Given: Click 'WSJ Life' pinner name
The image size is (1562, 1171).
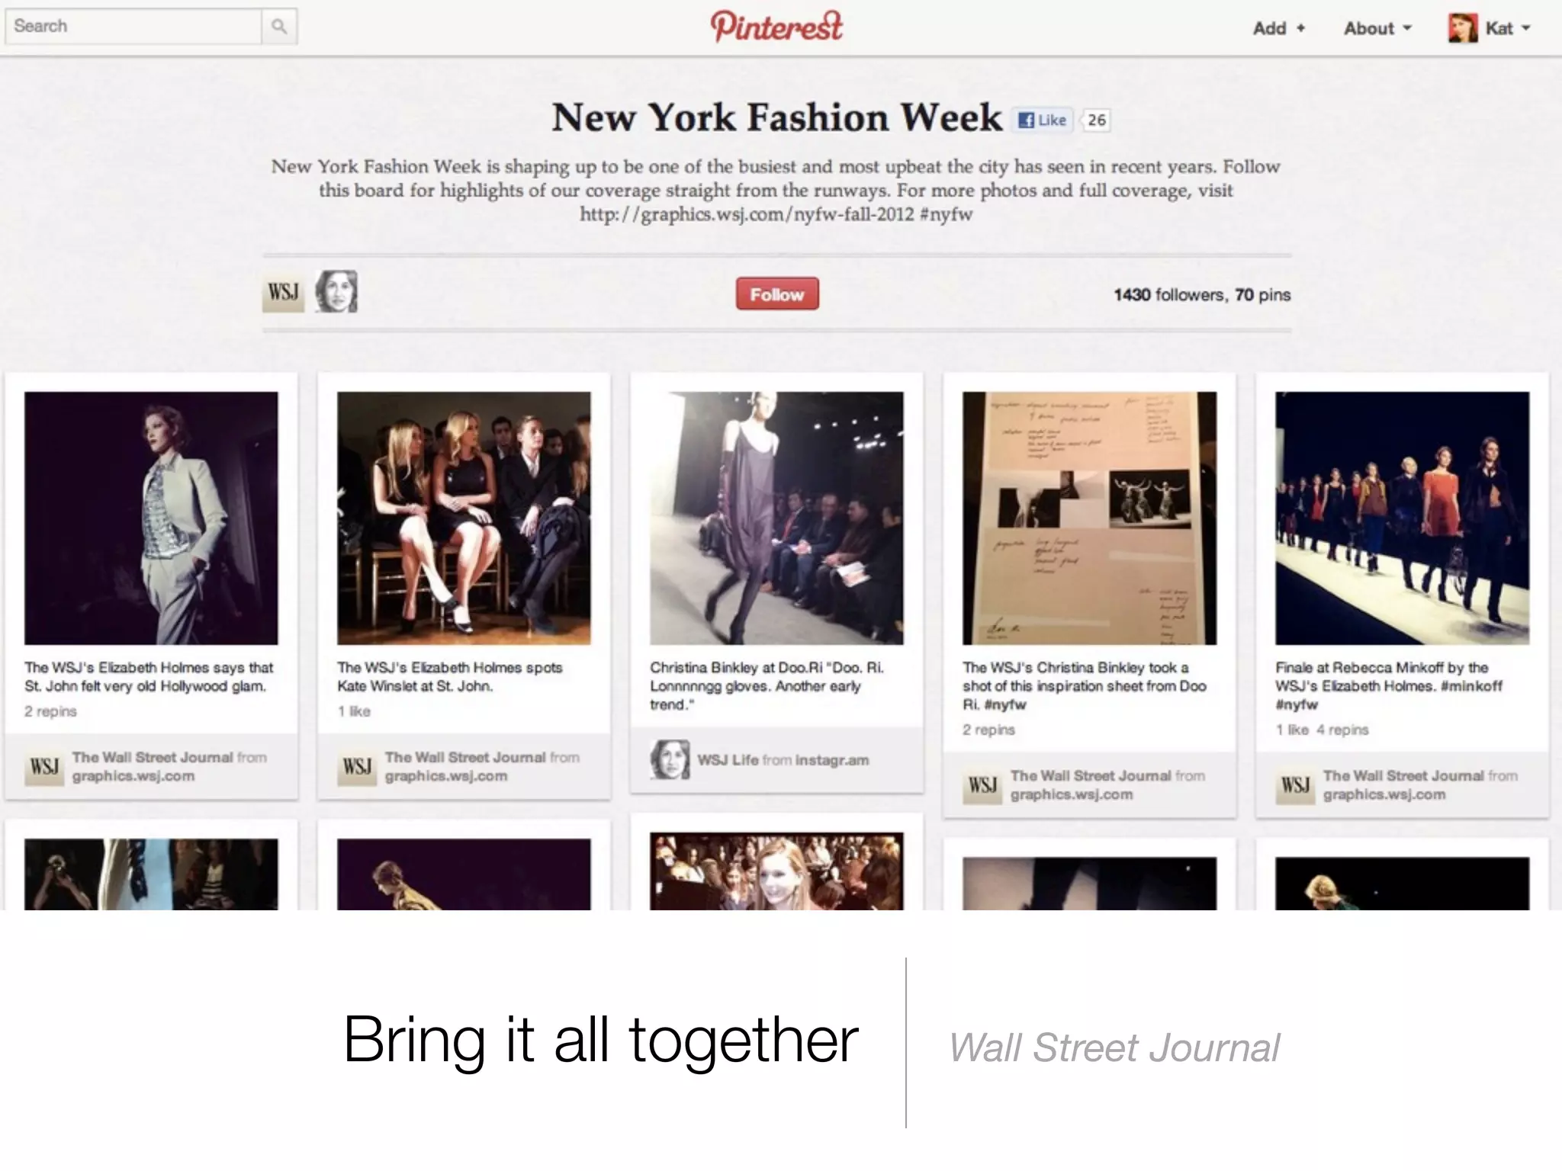Looking at the screenshot, I should (x=728, y=760).
